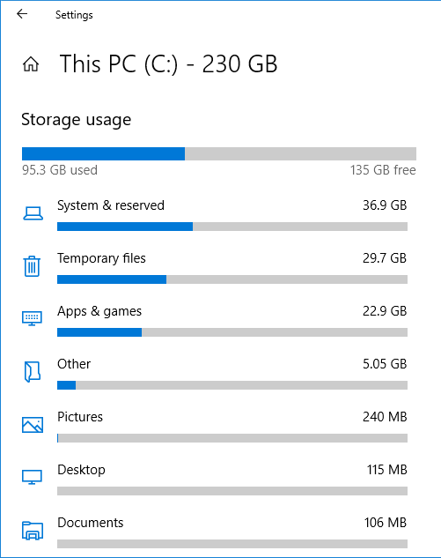441x558 pixels.
Task: Click the Other folder icon
Action: [32, 371]
